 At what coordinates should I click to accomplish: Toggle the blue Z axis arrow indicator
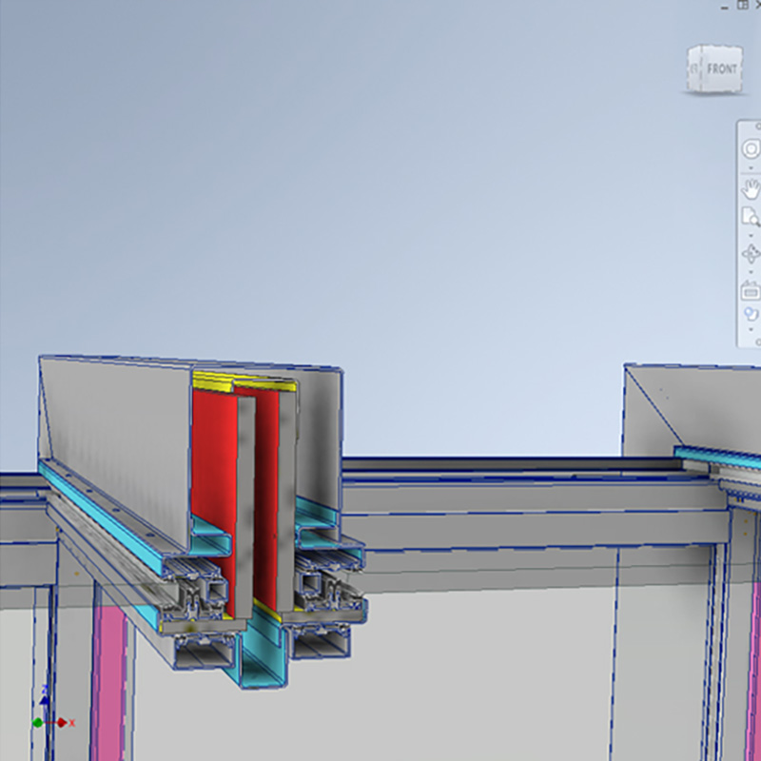tap(44, 697)
